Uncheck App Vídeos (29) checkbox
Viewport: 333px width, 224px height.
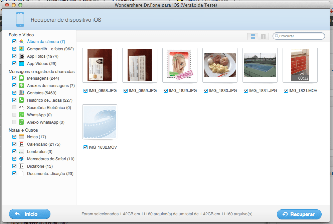pyautogui.click(x=14, y=63)
